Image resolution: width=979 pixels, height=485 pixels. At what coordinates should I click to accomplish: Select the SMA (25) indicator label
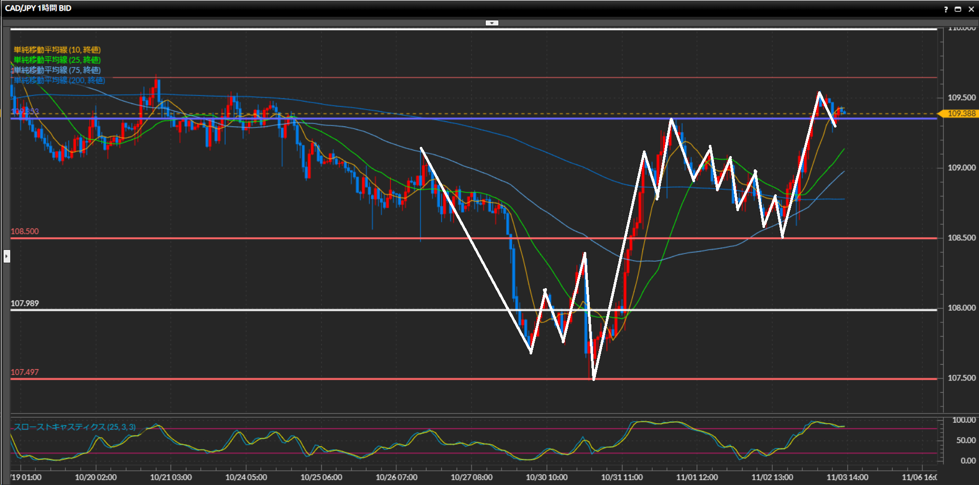pos(57,60)
